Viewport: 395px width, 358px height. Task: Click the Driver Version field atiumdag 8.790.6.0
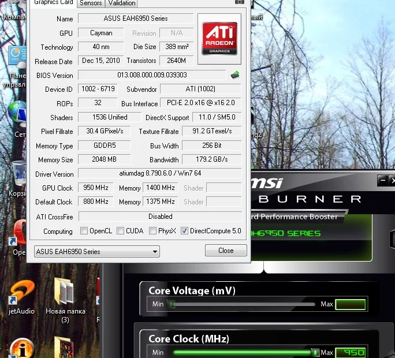[x=160, y=173]
